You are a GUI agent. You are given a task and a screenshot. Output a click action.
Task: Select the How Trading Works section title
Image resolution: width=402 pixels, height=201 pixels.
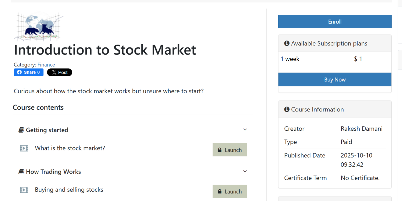53,172
